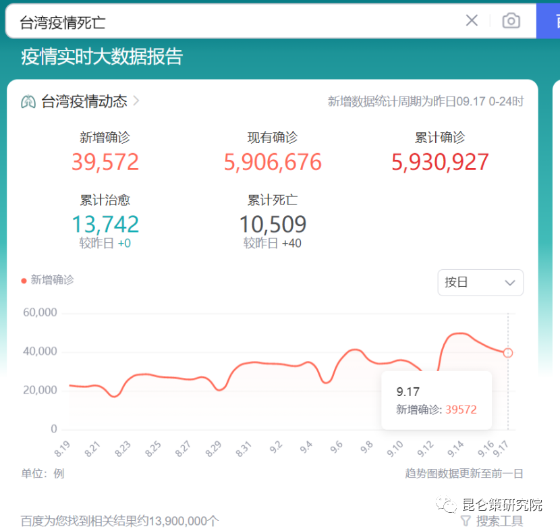Expand the 台湾疫情动态 chevron arrow
The image size is (560, 529).
pyautogui.click(x=136, y=101)
